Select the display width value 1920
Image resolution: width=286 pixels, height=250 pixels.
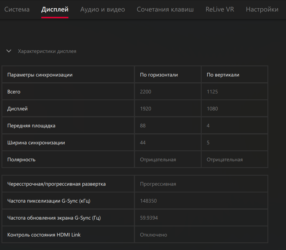146,108
